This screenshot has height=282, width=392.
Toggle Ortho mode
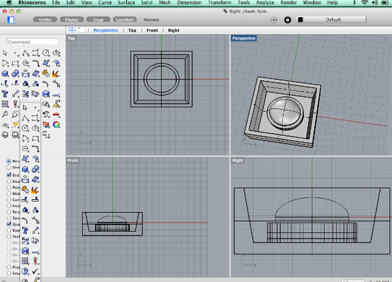coord(45,20)
